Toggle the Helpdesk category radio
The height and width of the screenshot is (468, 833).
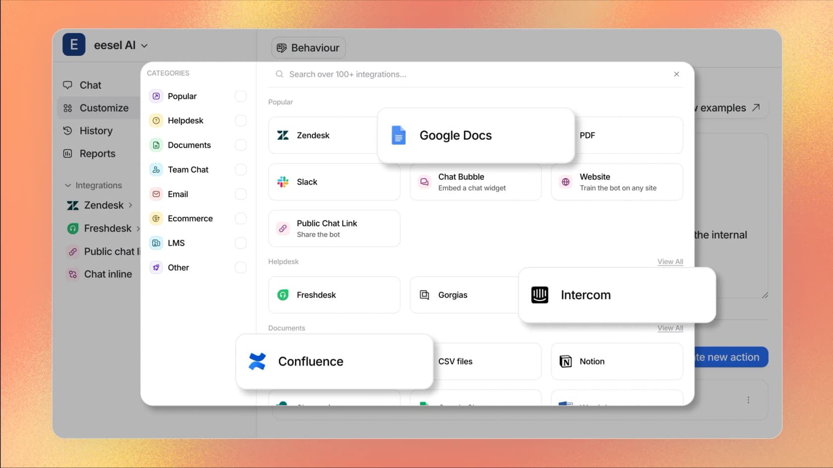(x=240, y=120)
